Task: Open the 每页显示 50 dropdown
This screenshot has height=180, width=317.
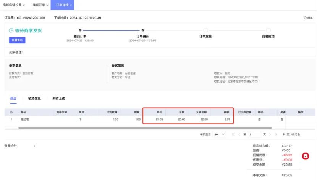Action: pos(219,135)
